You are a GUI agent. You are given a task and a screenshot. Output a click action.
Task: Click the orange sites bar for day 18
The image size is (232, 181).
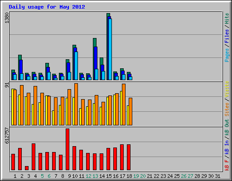(x=130, y=112)
